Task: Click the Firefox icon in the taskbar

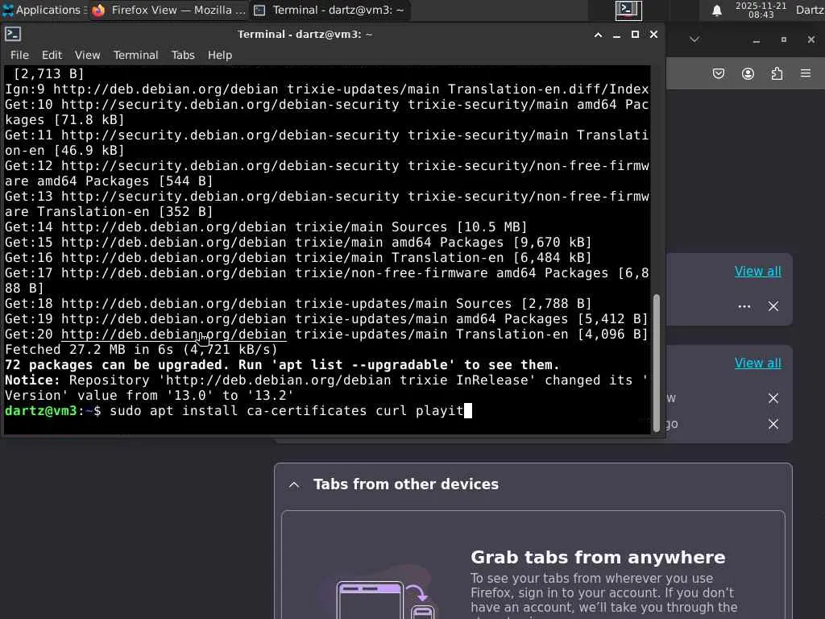Action: tap(98, 10)
